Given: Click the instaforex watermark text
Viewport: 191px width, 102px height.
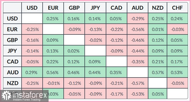Looking at the screenshot, I should point(30,95).
